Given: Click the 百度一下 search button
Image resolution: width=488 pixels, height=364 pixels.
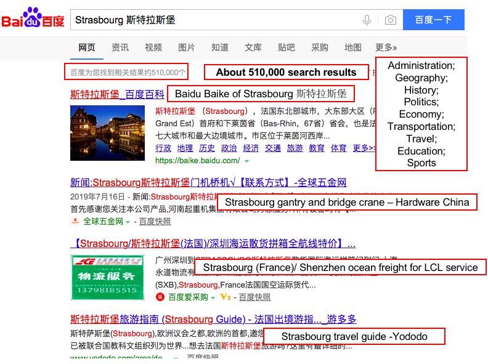Looking at the screenshot, I should point(434,20).
